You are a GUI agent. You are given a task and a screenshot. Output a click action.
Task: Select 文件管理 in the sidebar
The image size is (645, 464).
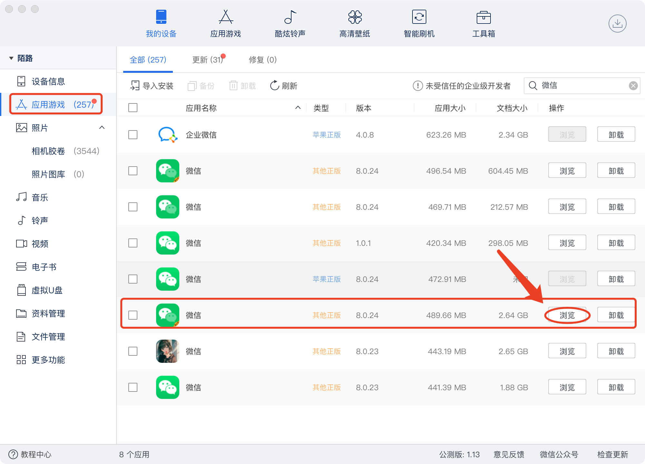tap(58, 336)
